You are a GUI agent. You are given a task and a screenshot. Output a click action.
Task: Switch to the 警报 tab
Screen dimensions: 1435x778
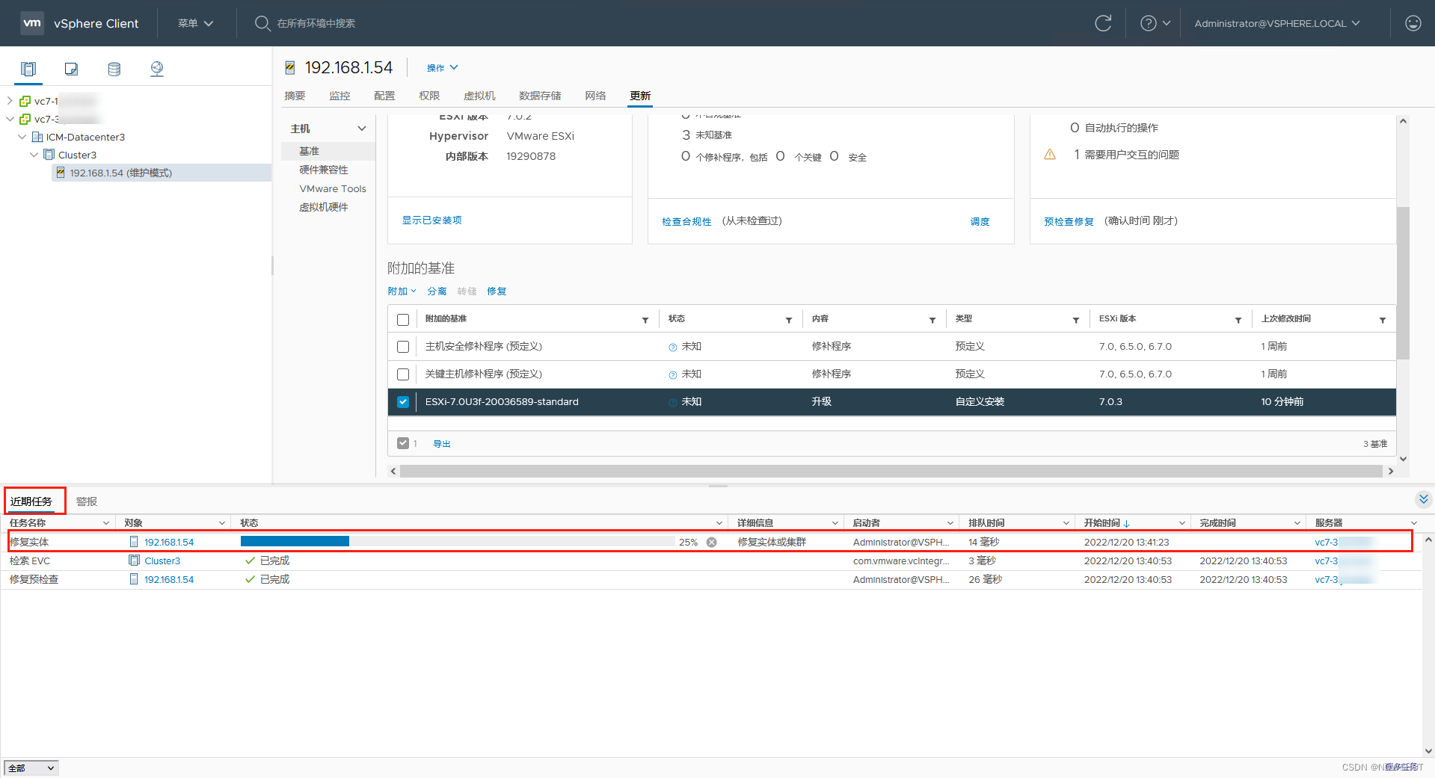tap(87, 501)
